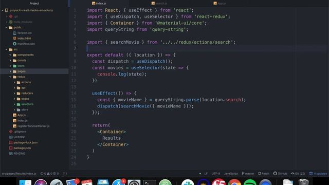Open App.js in the src tree

(x=22, y=115)
